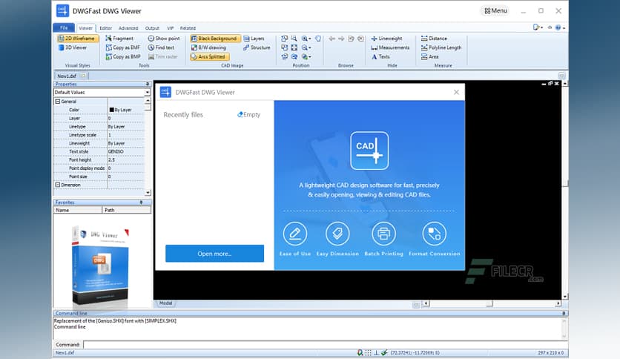This screenshot has width=620, height=359.
Task: Select the Polyline Length measure tool
Action: 441,47
